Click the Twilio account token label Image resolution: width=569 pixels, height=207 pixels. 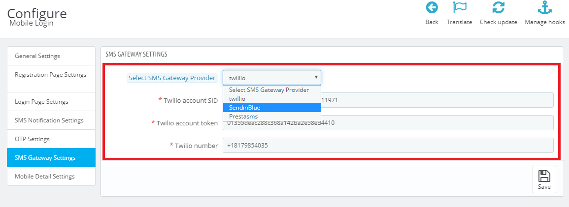[x=187, y=123]
